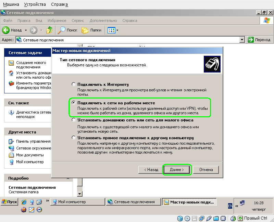Expand the quick launch chevron
The width and height of the screenshot is (274, 222).
[x=47, y=201]
